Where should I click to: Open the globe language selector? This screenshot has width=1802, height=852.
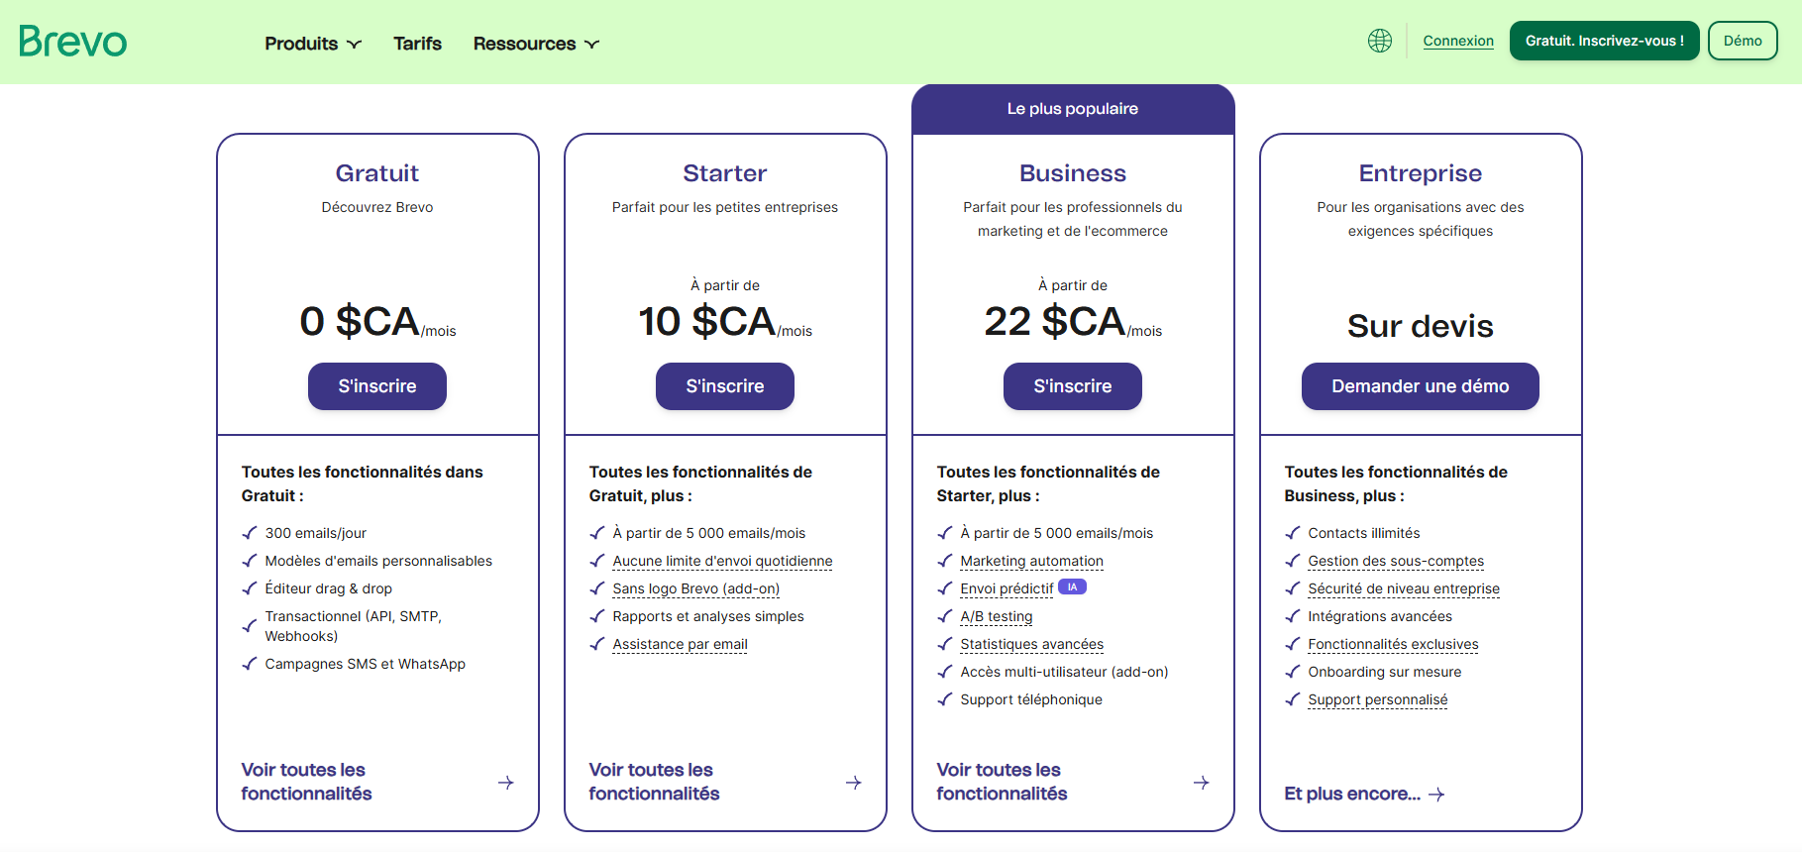(x=1379, y=41)
